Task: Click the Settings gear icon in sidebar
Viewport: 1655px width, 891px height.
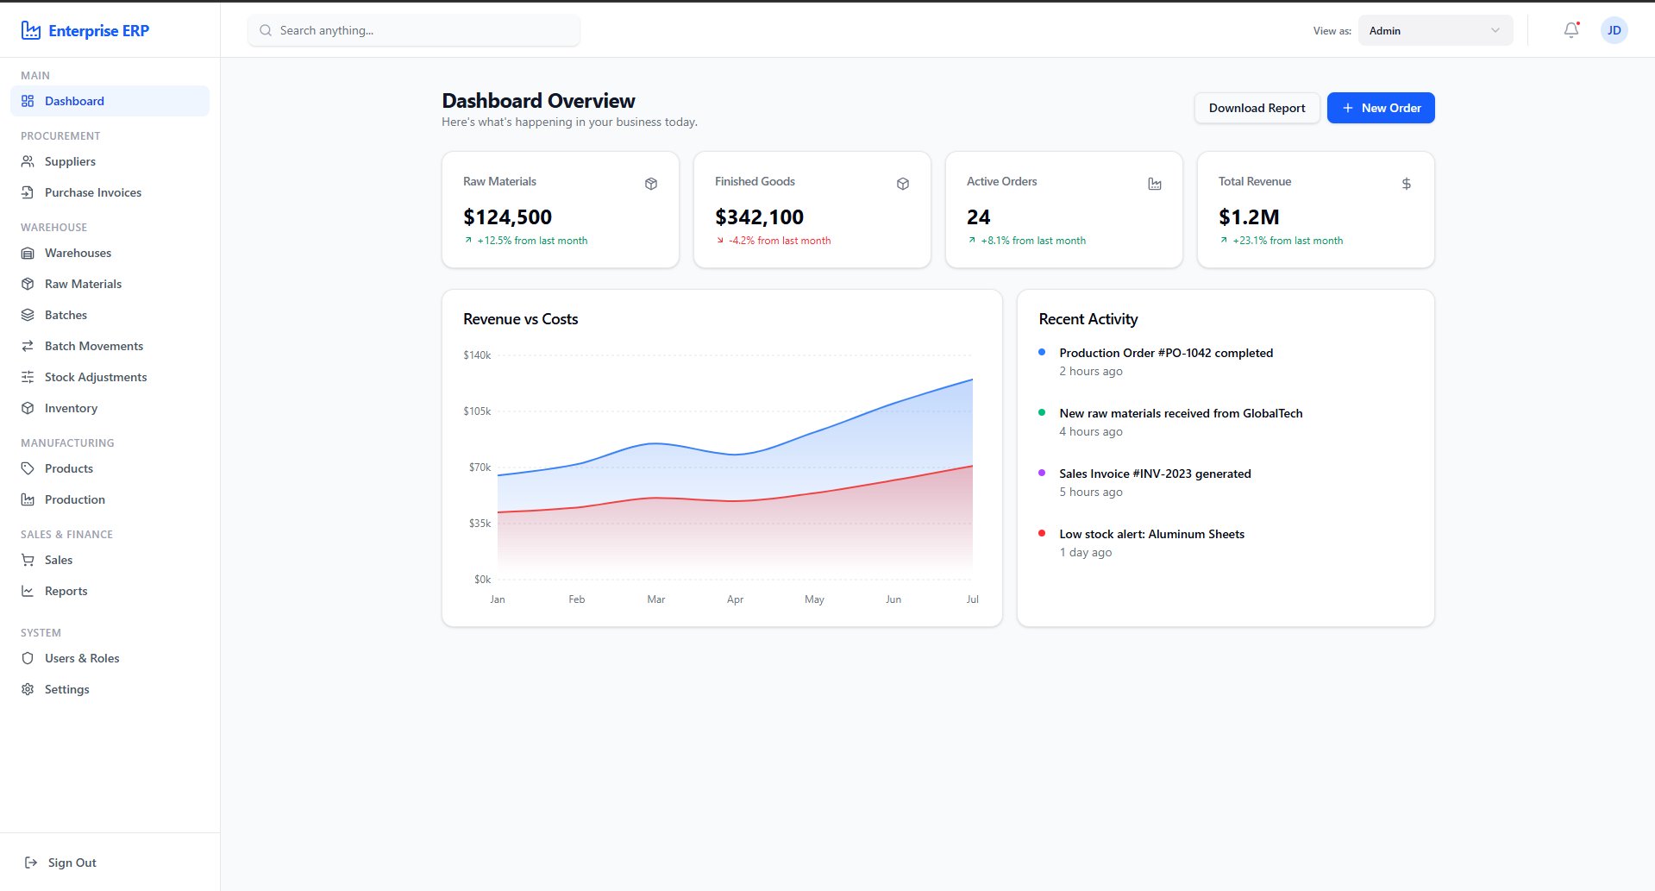Action: [x=28, y=689]
